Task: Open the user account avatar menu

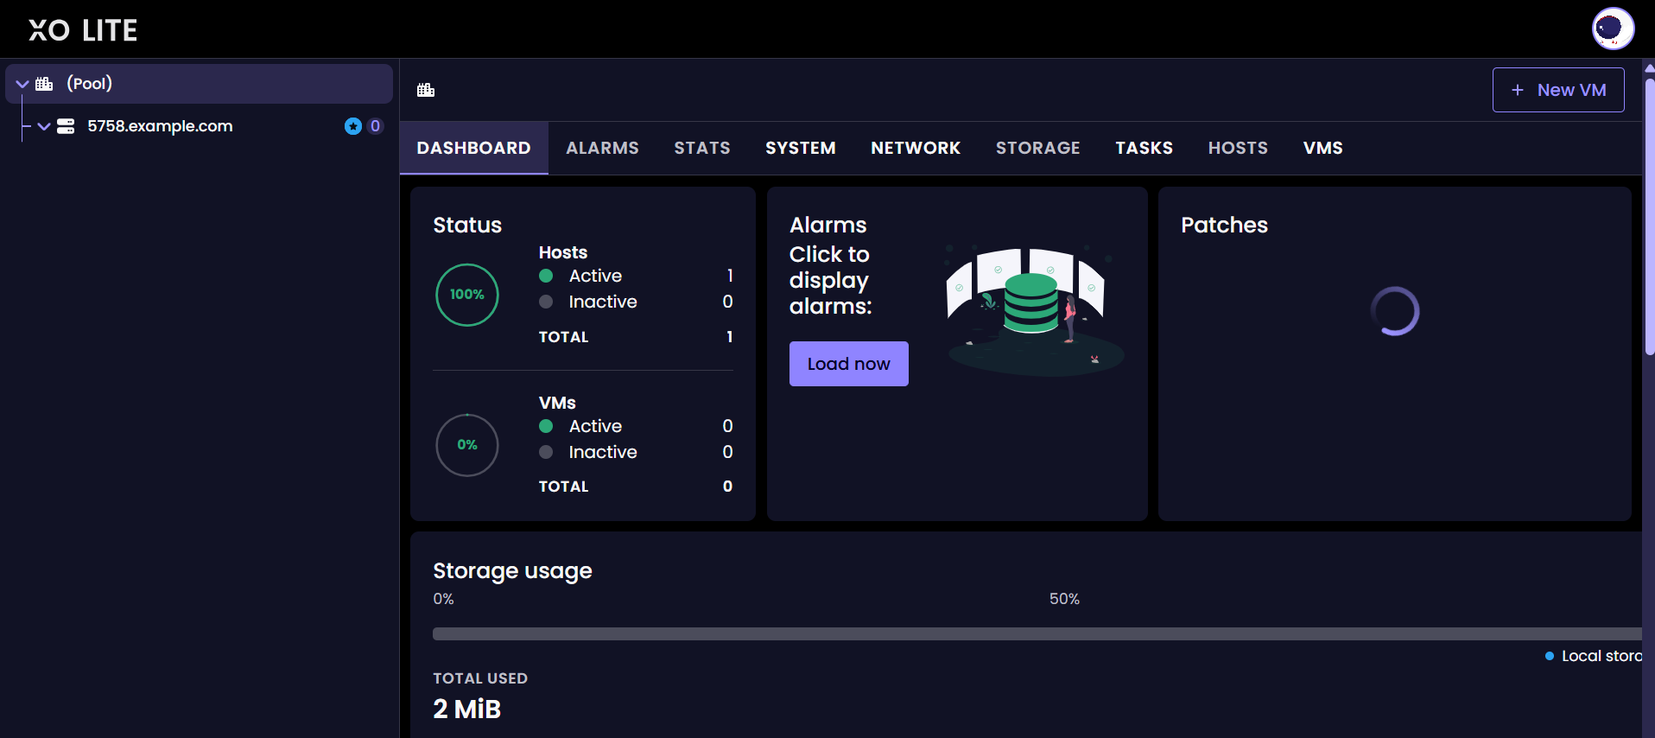Action: coord(1612,29)
